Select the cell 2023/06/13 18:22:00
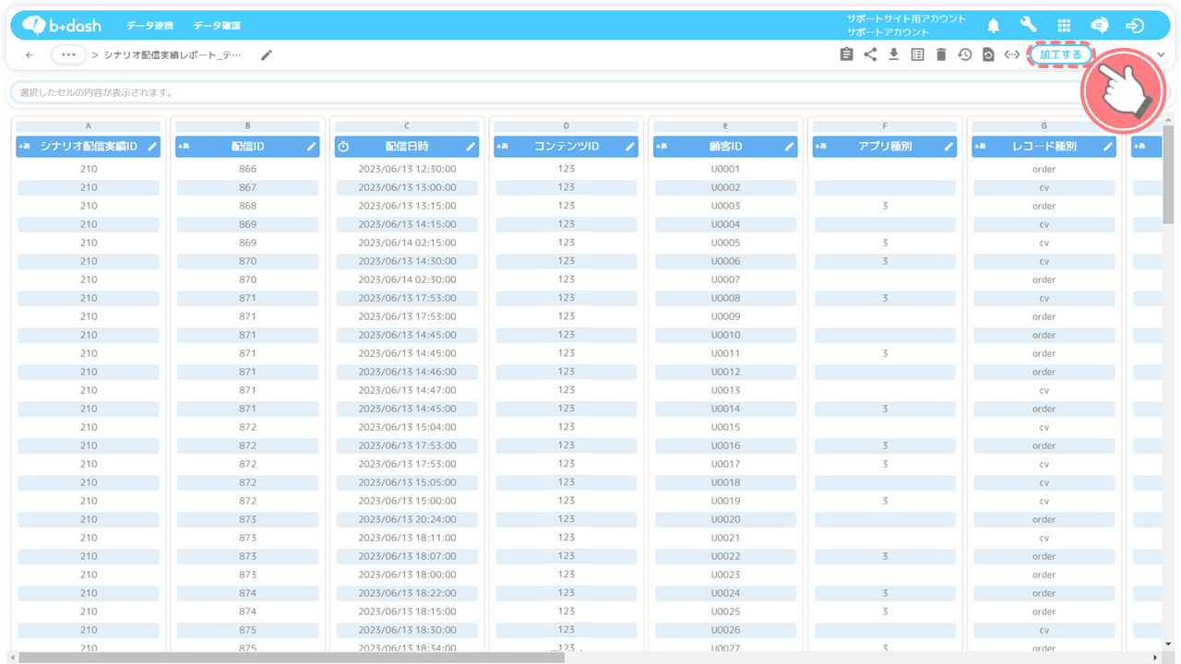1181x664 pixels. click(407, 593)
